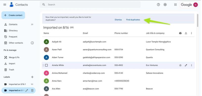Star the Amelia White contact

180,65
